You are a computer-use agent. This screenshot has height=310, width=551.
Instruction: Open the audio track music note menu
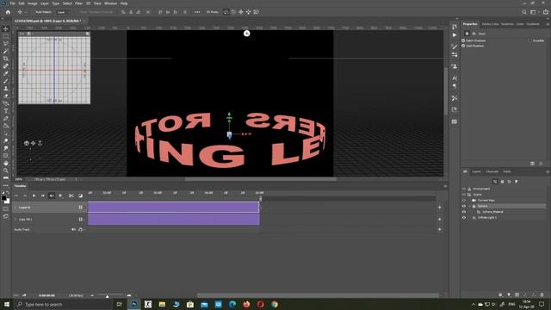pos(80,230)
